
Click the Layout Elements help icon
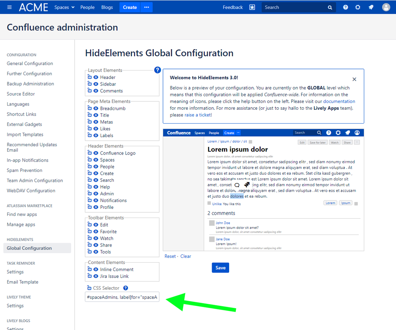[x=157, y=70]
